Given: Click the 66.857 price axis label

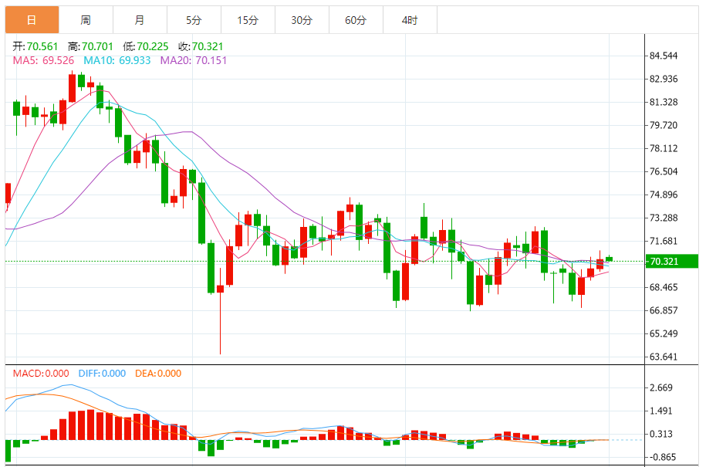Looking at the screenshot, I should pos(664,310).
